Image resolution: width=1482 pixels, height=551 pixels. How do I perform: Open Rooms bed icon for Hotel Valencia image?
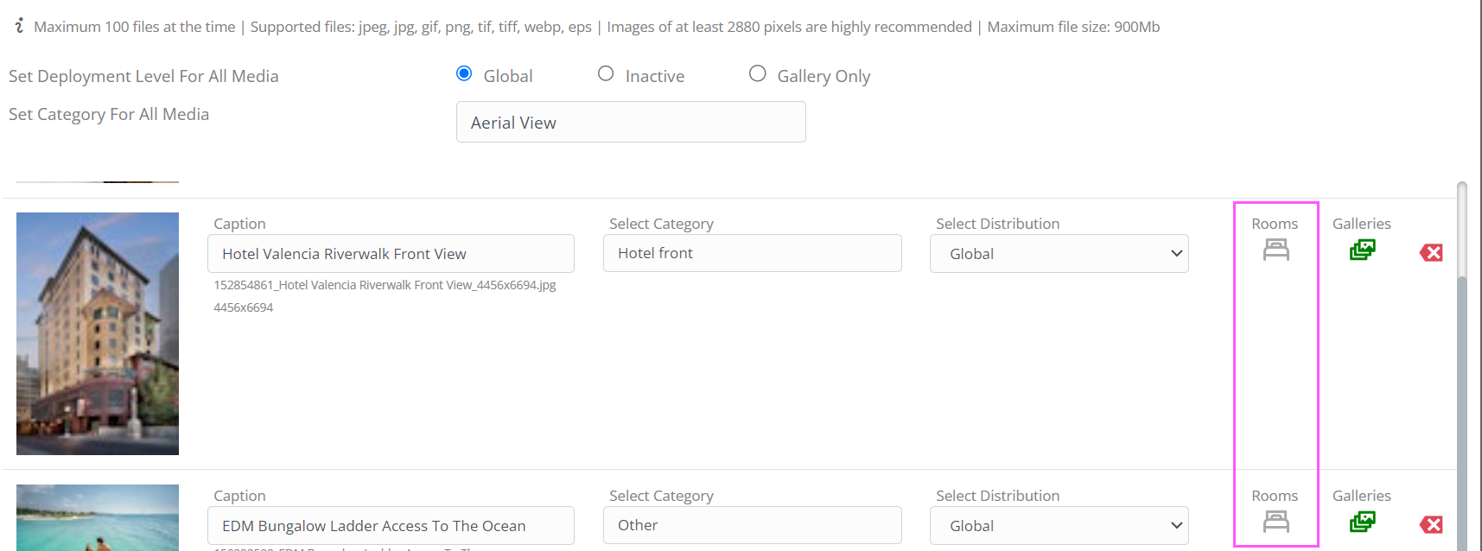[1275, 250]
